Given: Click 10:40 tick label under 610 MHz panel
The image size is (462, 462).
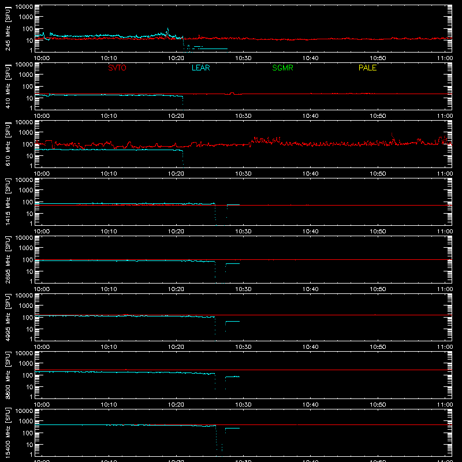Looking at the screenshot, I should tap(311, 174).
